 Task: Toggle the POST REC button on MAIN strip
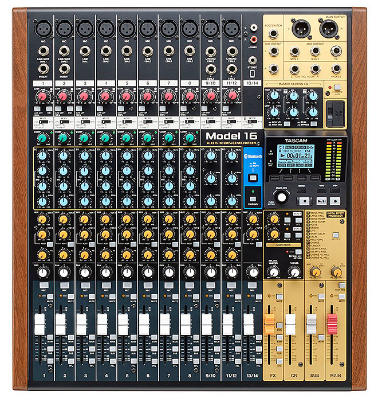[x=342, y=285]
